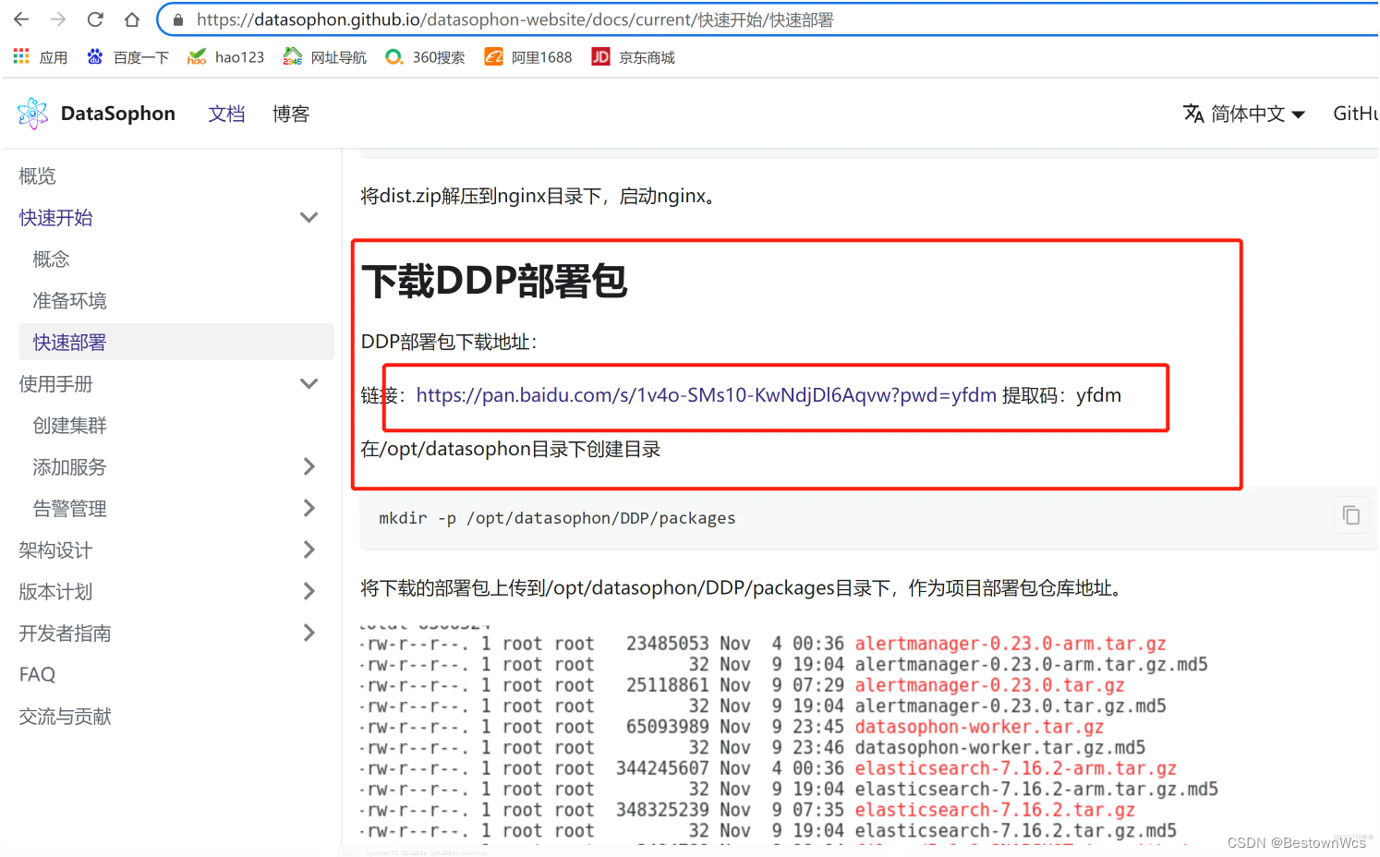Click the DataSophon site title
The width and height of the screenshot is (1380, 857).
118,114
